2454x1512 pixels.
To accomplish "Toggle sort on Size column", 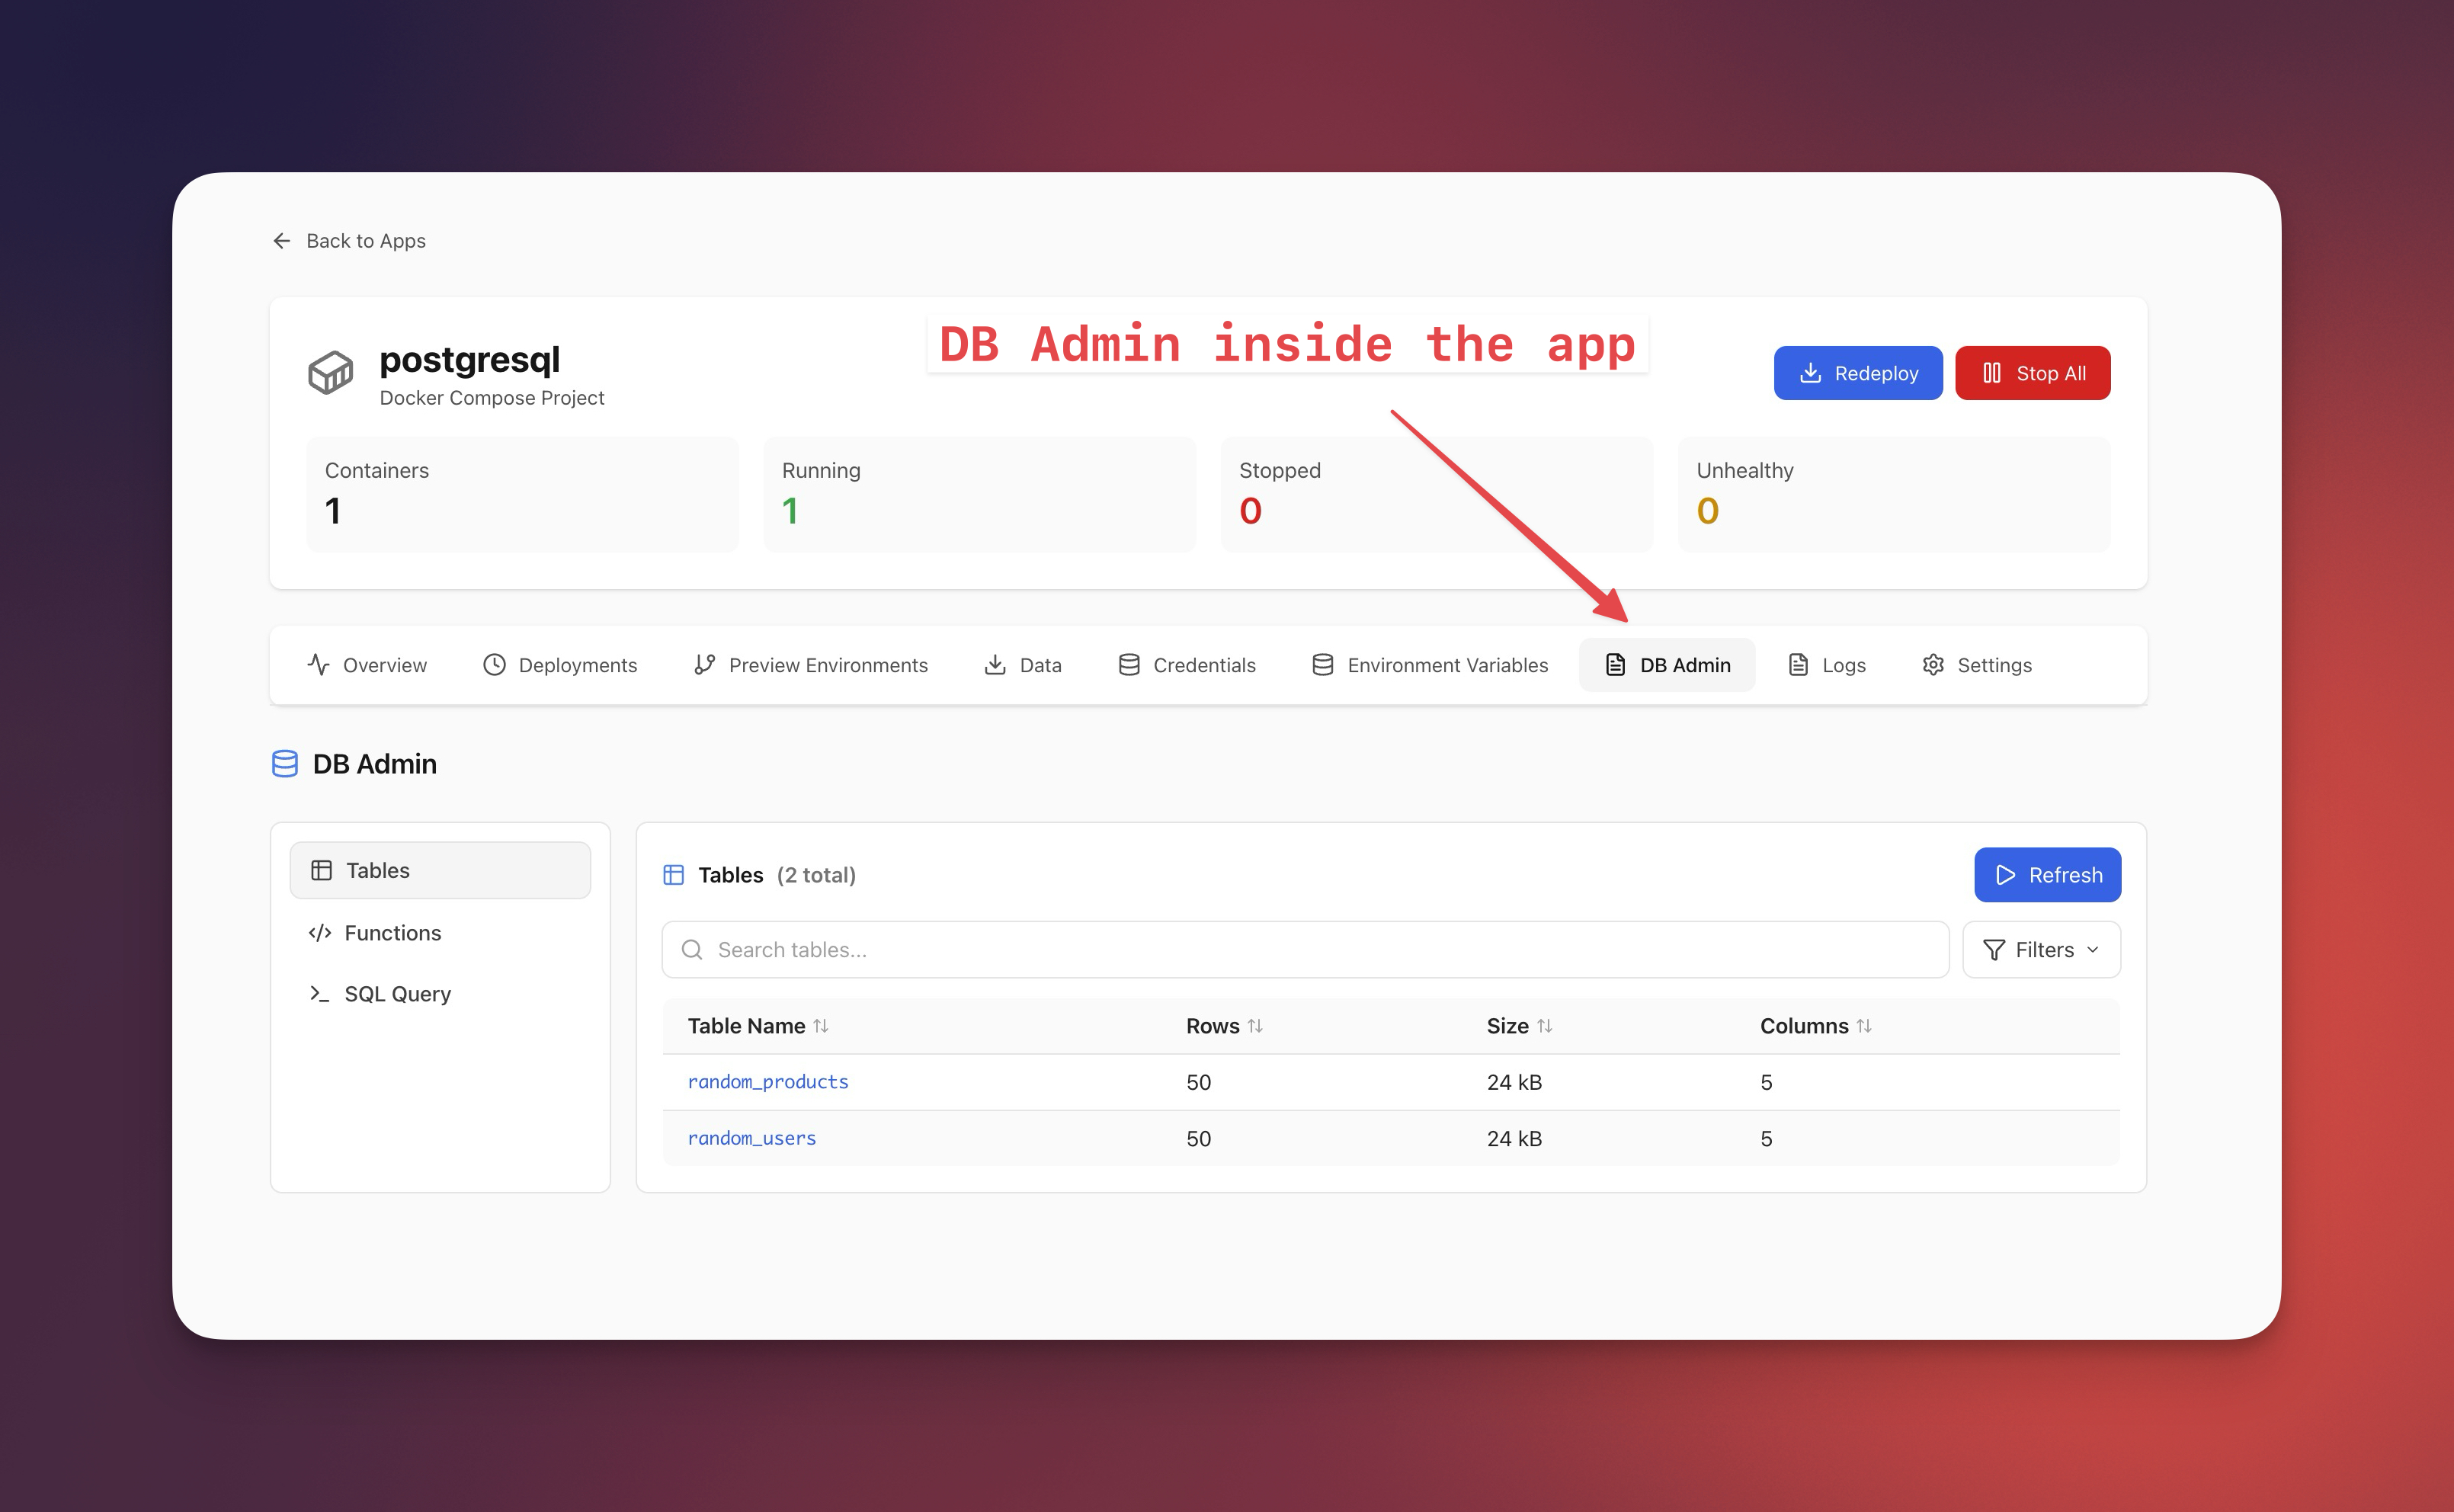I will (1545, 1026).
